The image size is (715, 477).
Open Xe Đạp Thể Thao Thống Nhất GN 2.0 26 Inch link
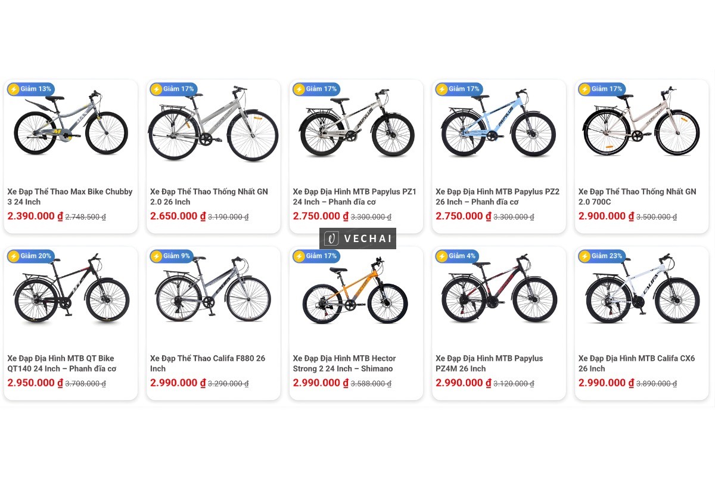(209, 197)
